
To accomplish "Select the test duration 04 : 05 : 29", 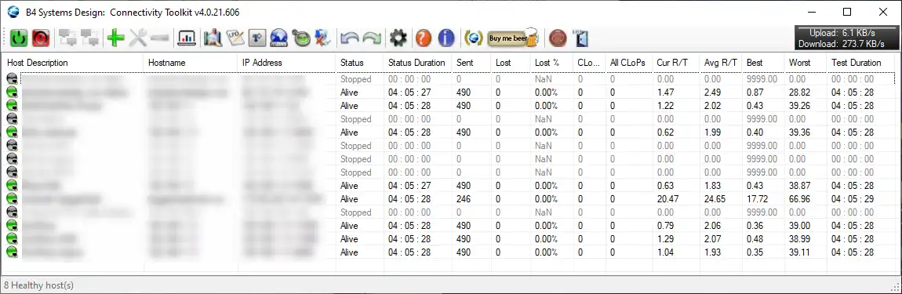I will pyautogui.click(x=853, y=199).
